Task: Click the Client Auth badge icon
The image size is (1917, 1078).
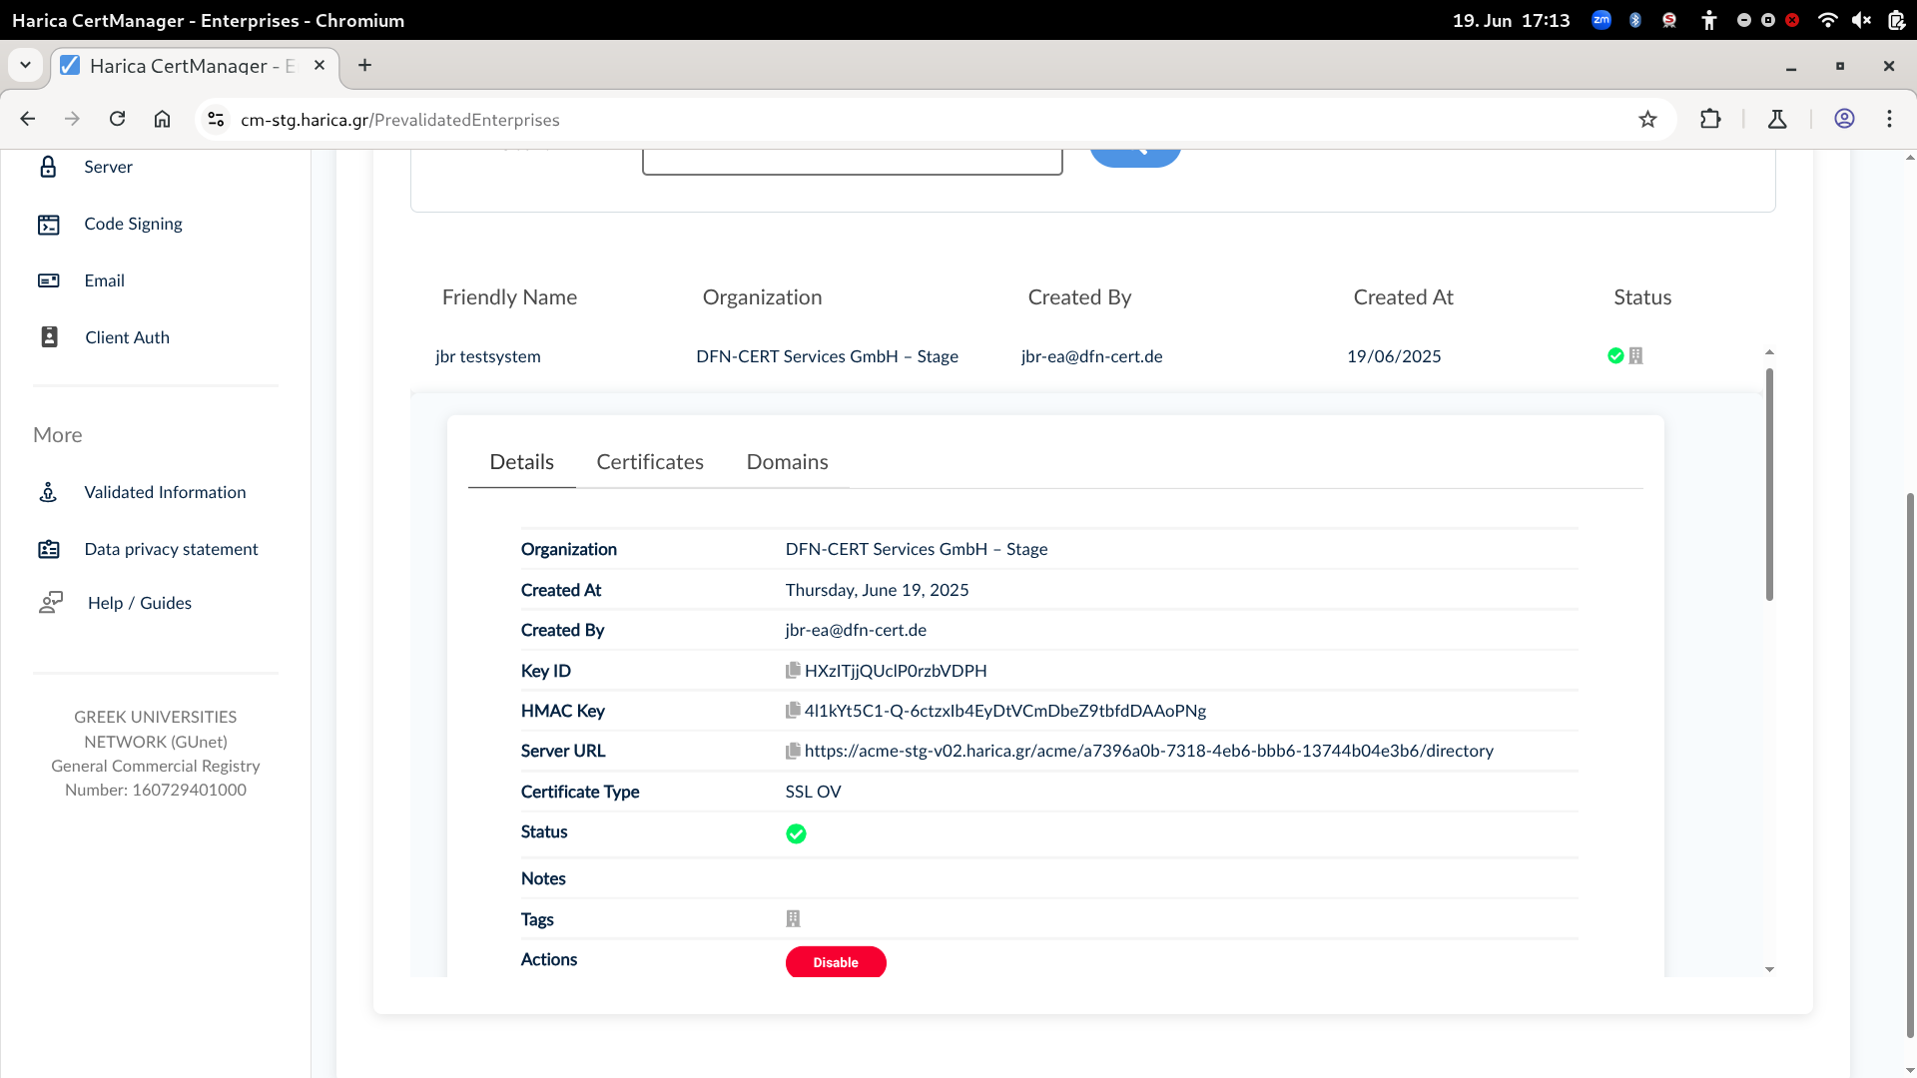Action: tap(49, 337)
